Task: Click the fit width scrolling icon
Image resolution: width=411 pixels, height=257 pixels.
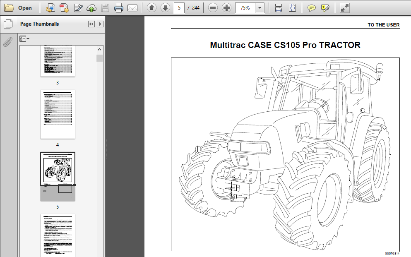Action: point(279,8)
